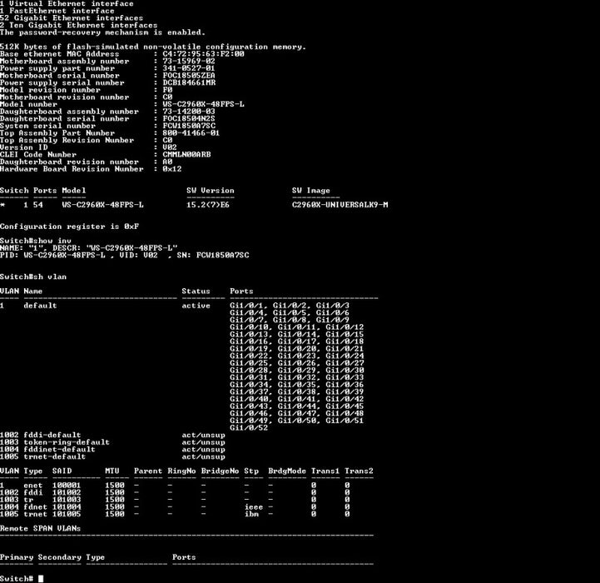Select port Gi1/0/1 in VLAN list

pos(249,306)
